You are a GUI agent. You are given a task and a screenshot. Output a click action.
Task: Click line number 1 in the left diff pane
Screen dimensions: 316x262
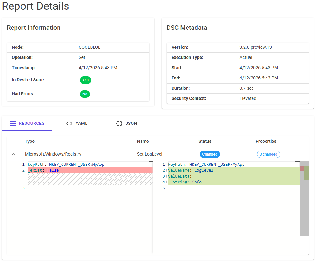[x=23, y=164]
